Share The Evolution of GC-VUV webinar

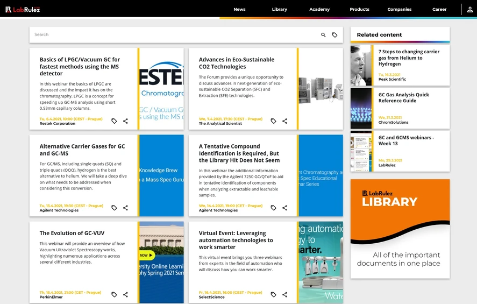point(125,294)
